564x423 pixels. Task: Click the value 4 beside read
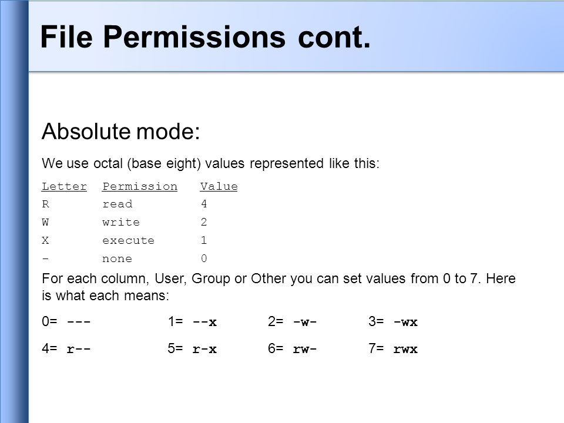coord(204,204)
